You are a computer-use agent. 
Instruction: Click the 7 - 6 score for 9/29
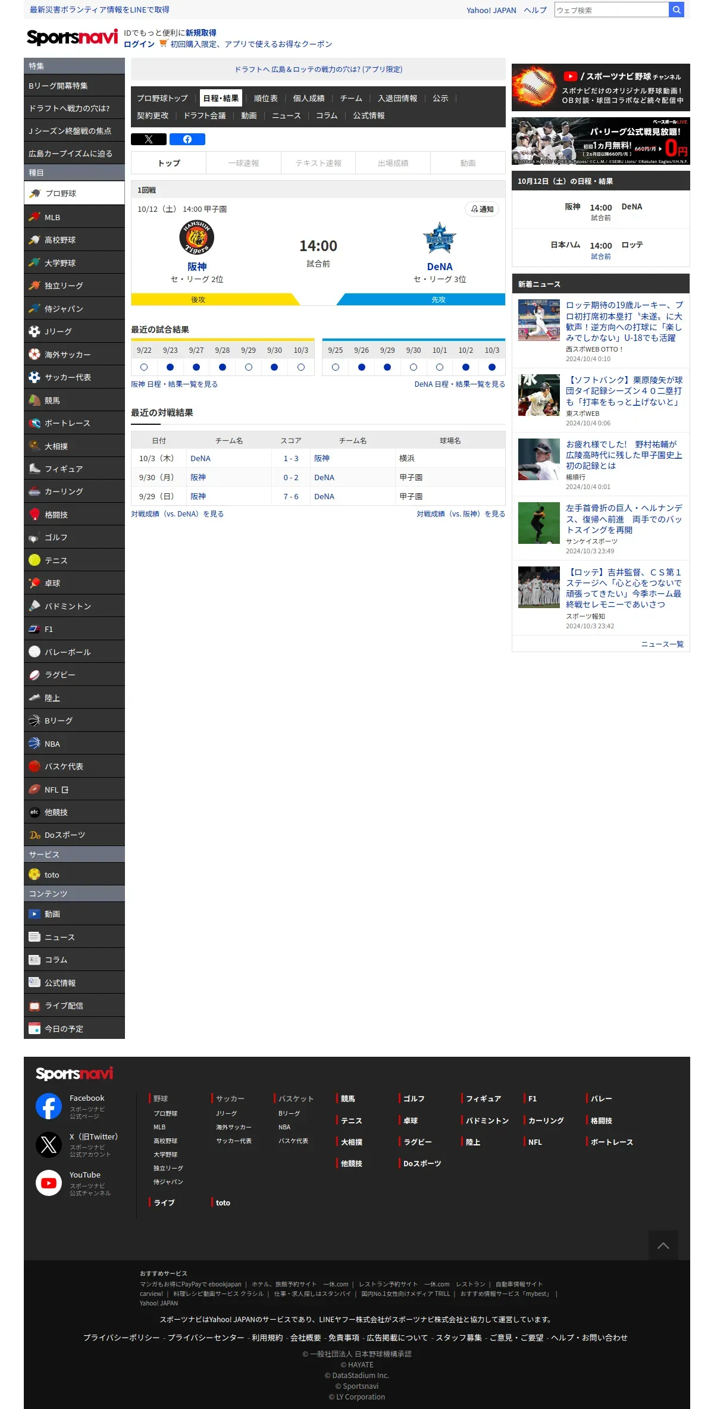click(x=291, y=496)
